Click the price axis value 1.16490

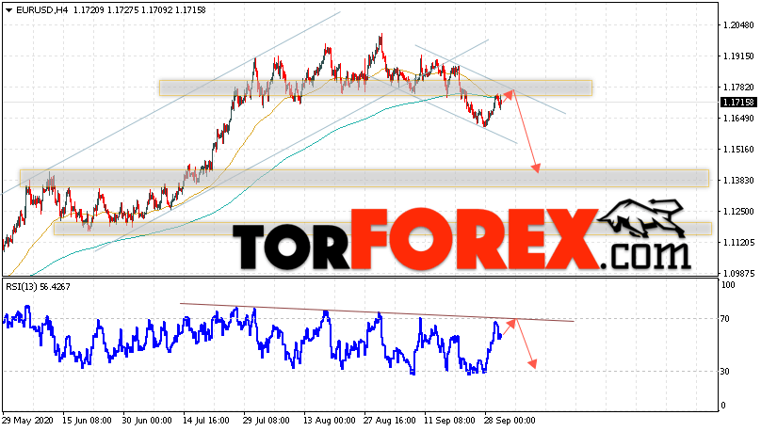[x=738, y=119]
